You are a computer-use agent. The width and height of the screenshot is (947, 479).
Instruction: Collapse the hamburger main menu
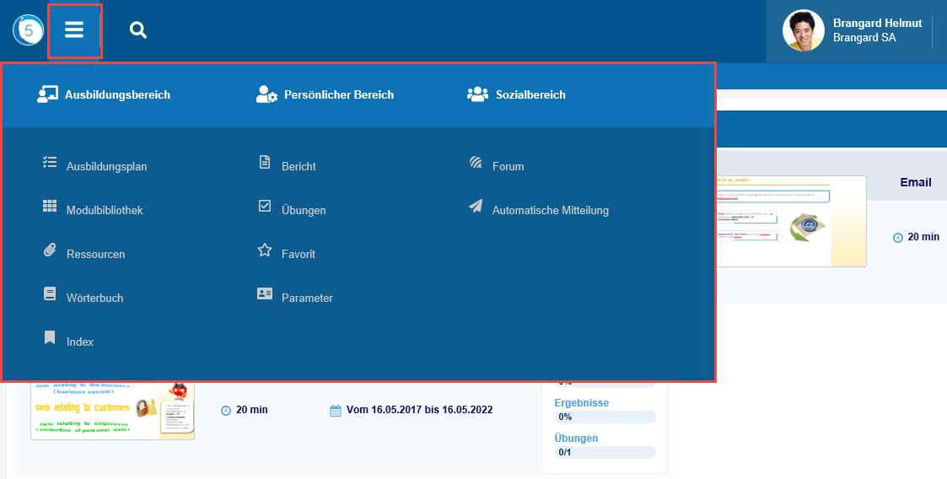click(x=74, y=30)
